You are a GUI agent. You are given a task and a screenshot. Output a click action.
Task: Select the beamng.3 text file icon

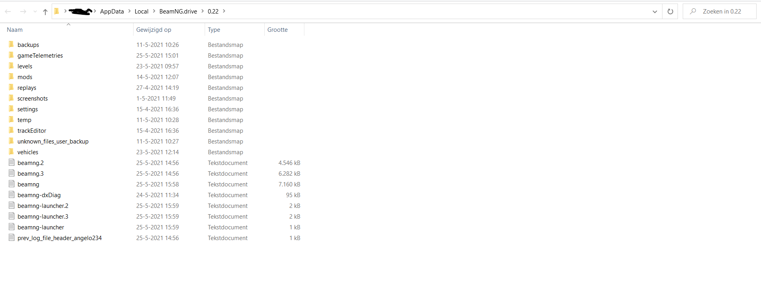(x=12, y=173)
